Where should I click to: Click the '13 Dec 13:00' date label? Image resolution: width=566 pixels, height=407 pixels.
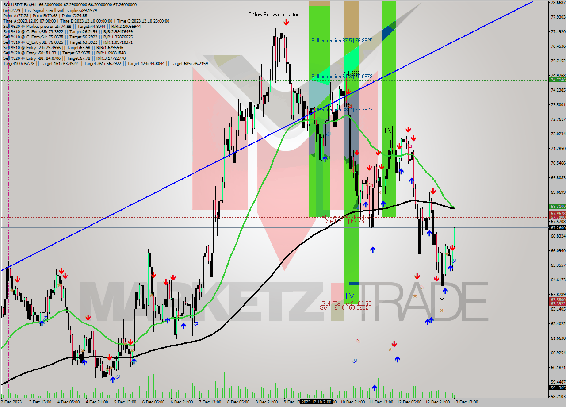(x=466, y=402)
